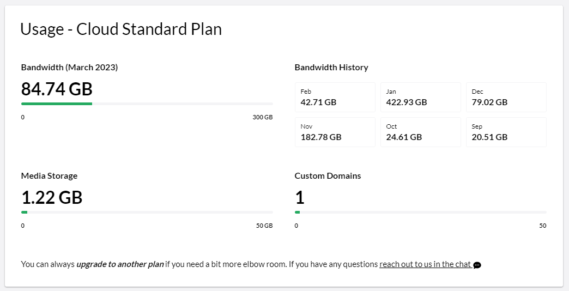Click the Bandwidth History label
The height and width of the screenshot is (291, 569).
click(331, 68)
